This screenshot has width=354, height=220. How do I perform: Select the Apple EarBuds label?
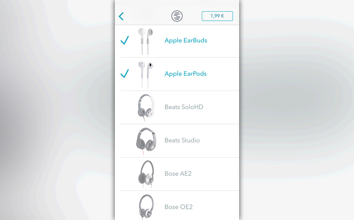[186, 41]
